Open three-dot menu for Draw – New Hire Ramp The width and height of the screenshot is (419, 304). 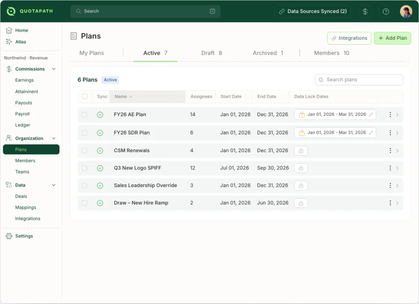click(390, 203)
